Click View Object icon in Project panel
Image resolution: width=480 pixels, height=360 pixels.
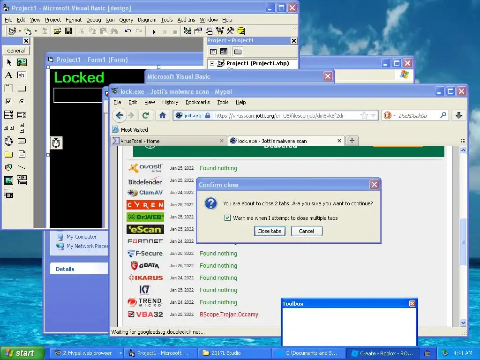[x=224, y=52]
